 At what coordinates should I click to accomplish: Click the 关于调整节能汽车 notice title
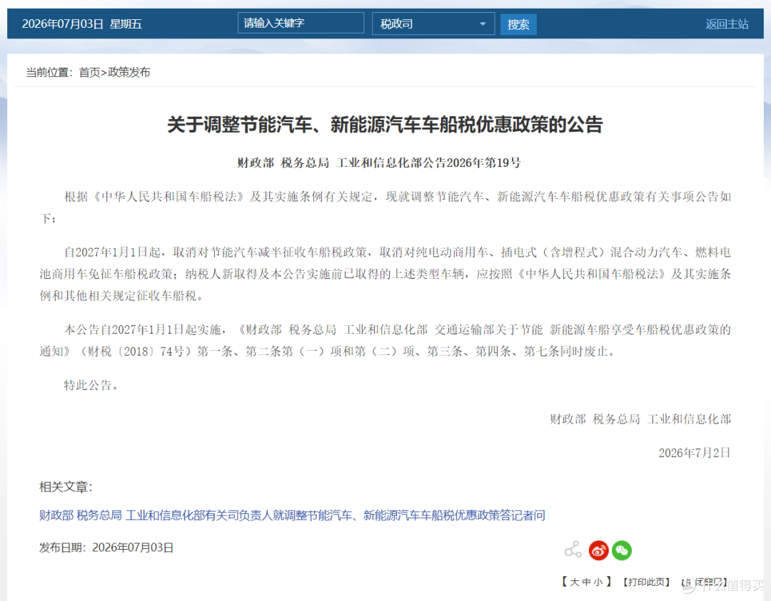[x=385, y=125]
